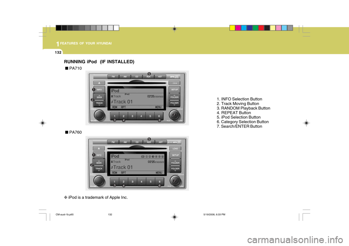
Task: Choose preset 4 on the PA710 radio
Action: click(x=141, y=116)
